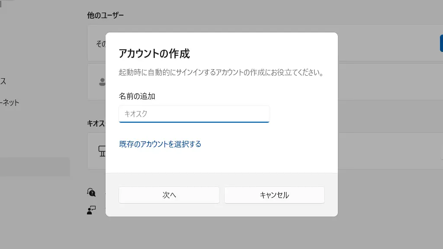Viewport: 443px width, 249px height.
Task: Open the 既存のアカウントを選択する link
Action: tap(160, 144)
